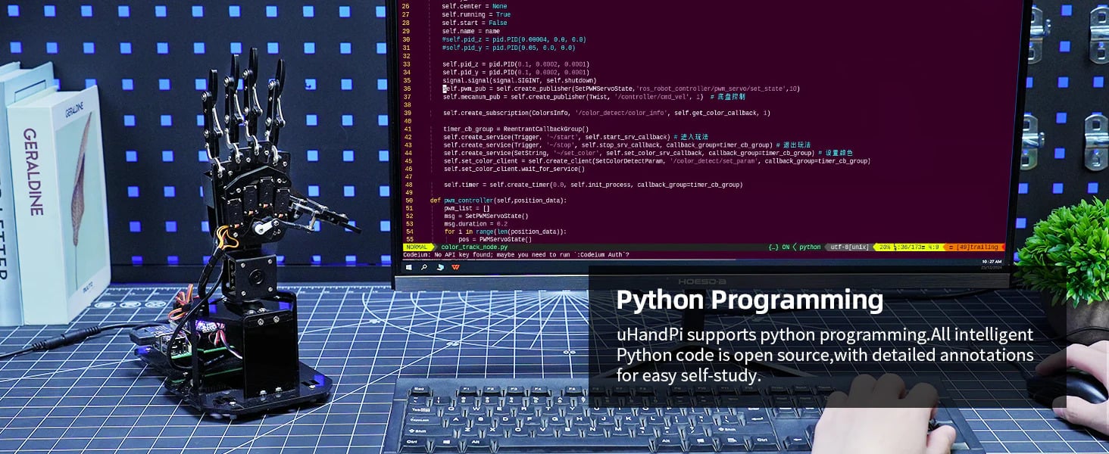Open the red WPS icon in taskbar
This screenshot has height=454, width=1109.
455,266
